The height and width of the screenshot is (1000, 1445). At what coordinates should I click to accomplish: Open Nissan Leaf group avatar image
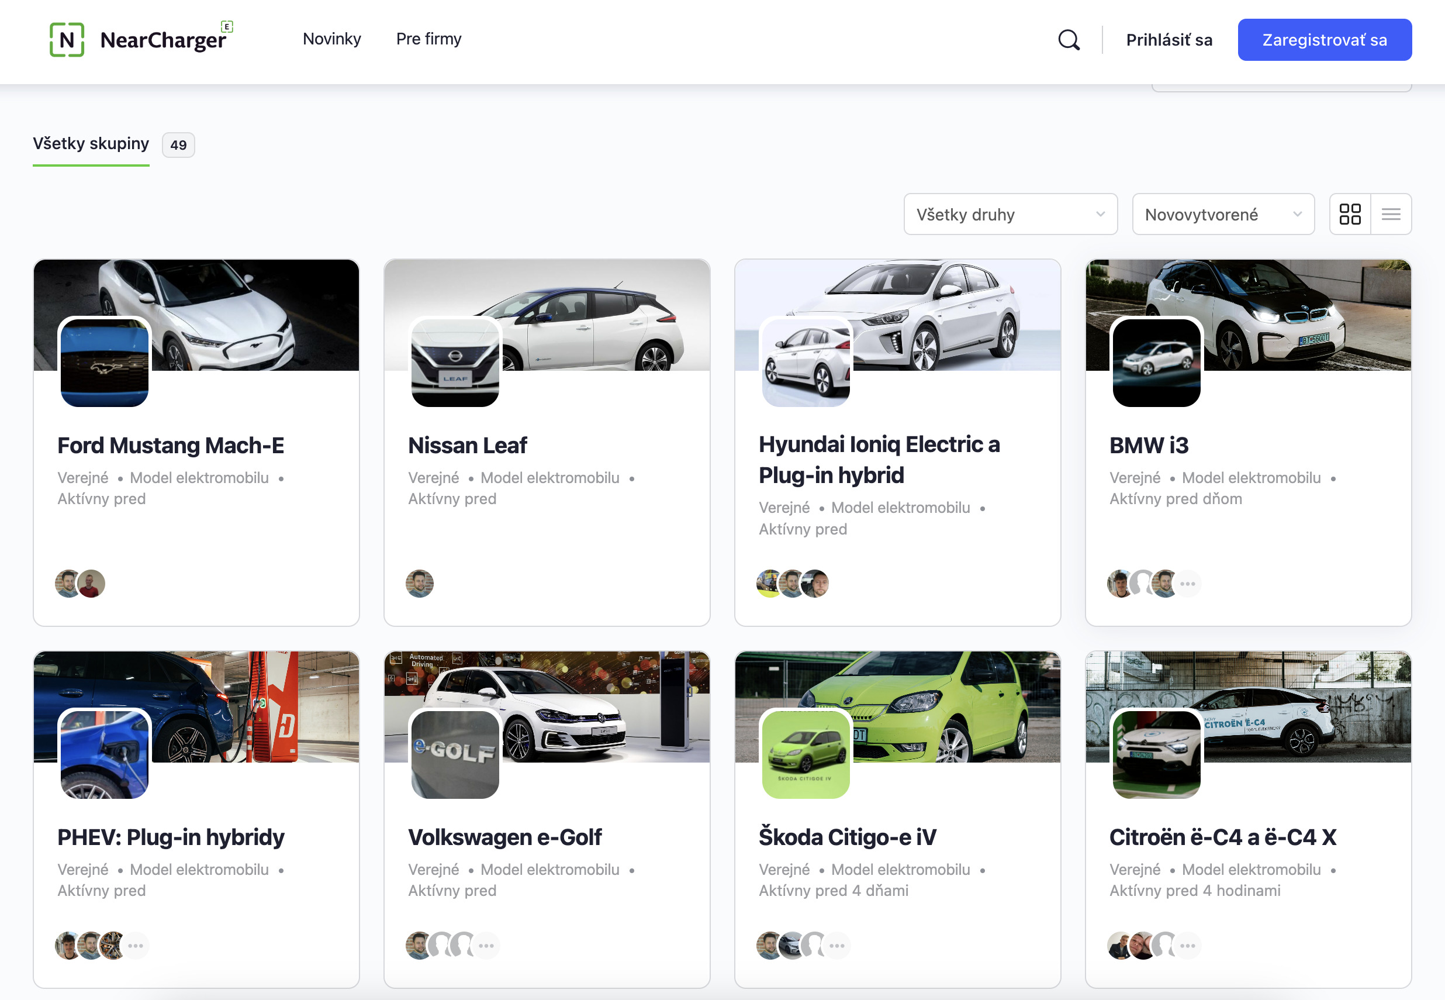click(455, 363)
